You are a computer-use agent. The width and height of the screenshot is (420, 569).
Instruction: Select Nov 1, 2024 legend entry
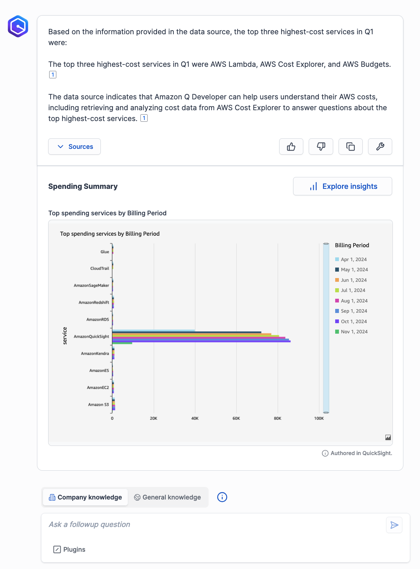tap(351, 332)
